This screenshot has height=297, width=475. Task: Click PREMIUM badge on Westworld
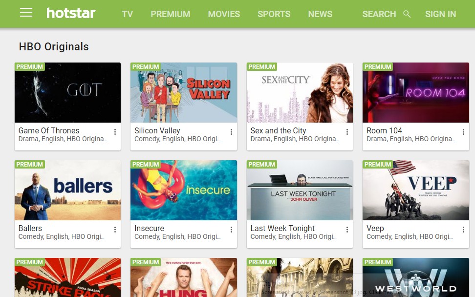click(378, 262)
